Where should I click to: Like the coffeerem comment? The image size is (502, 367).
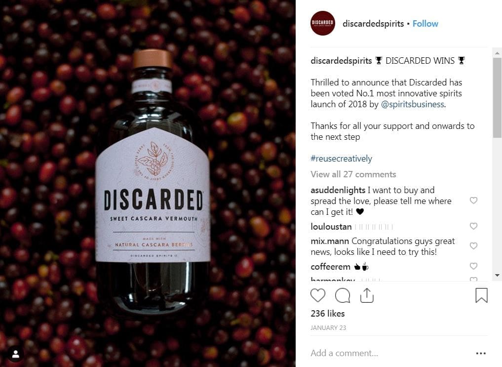pos(473,266)
